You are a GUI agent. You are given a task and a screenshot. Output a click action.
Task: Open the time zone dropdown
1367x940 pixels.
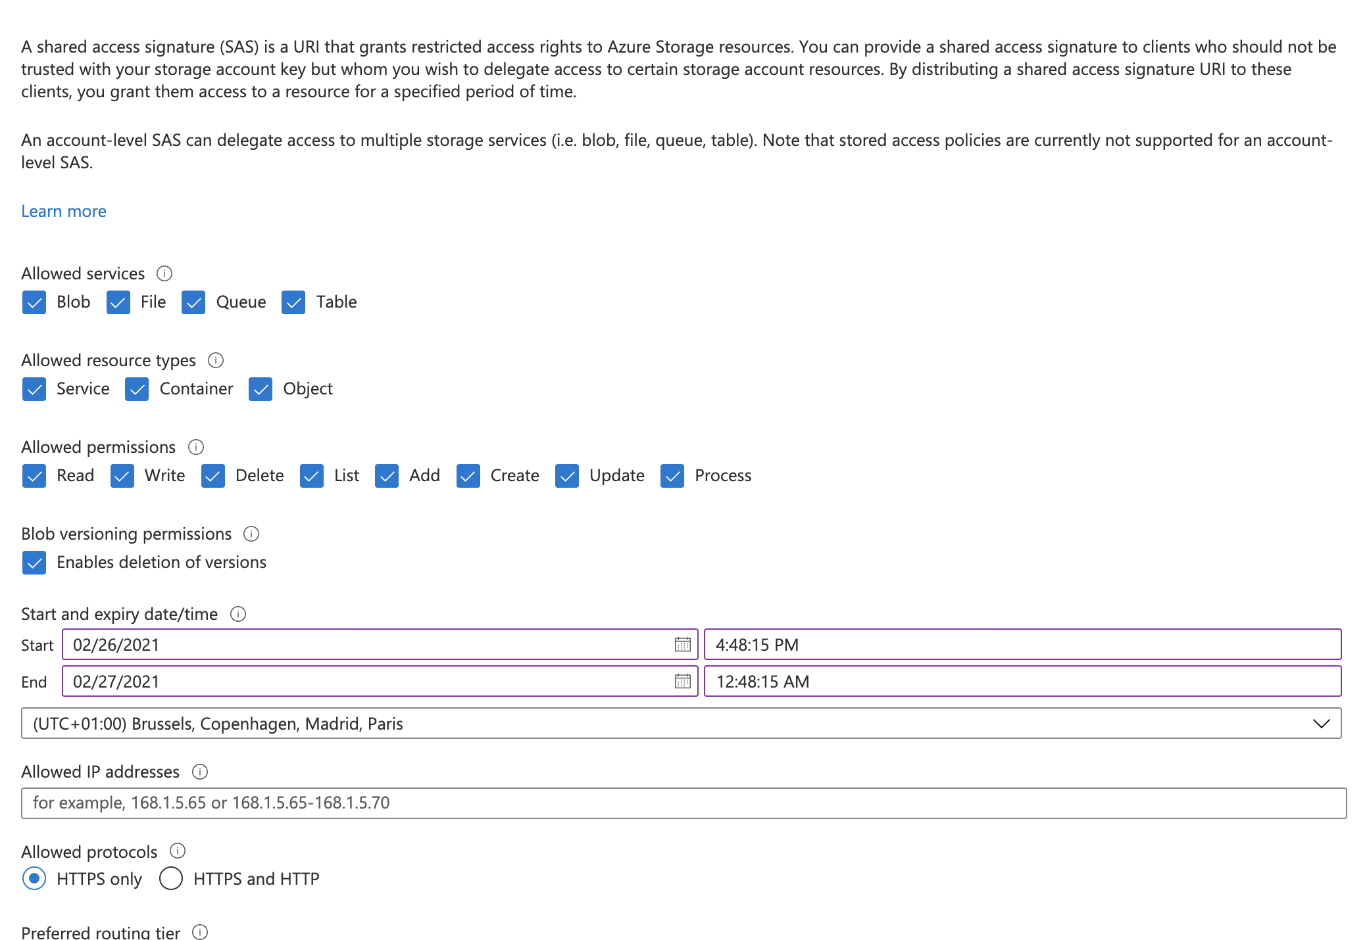pos(1322,724)
